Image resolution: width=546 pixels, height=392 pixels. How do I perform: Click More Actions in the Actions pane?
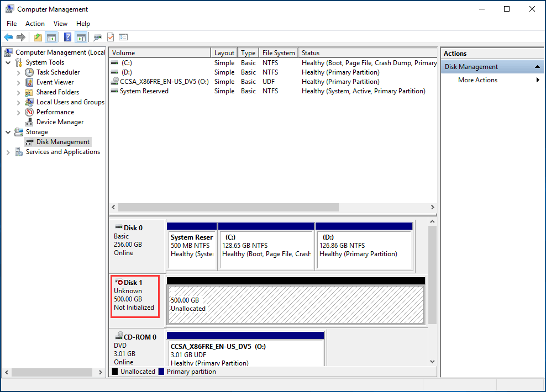(x=477, y=80)
